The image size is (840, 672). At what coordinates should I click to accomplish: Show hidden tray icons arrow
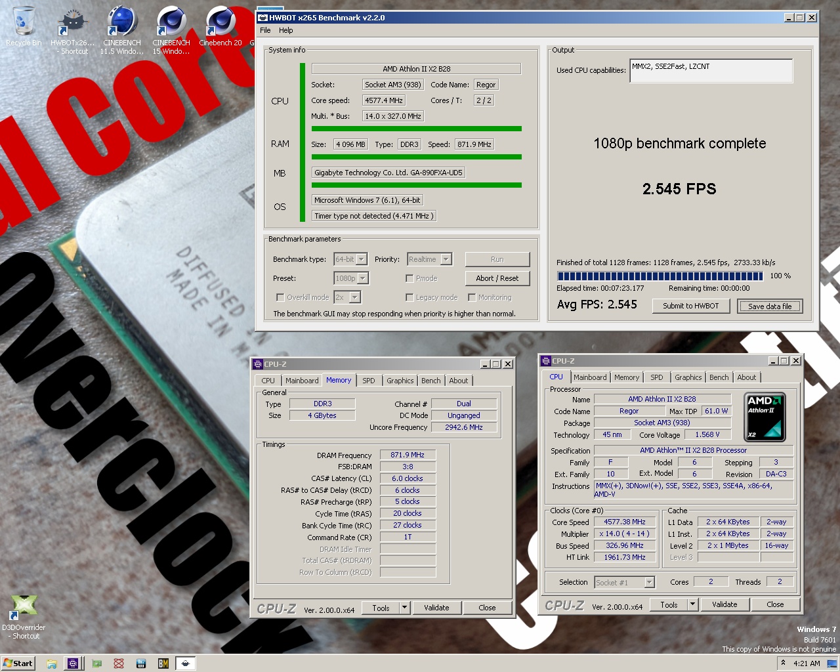point(783,663)
